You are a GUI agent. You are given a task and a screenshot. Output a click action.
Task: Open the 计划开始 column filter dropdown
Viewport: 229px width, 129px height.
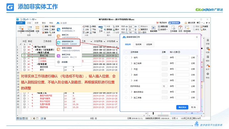104,42
